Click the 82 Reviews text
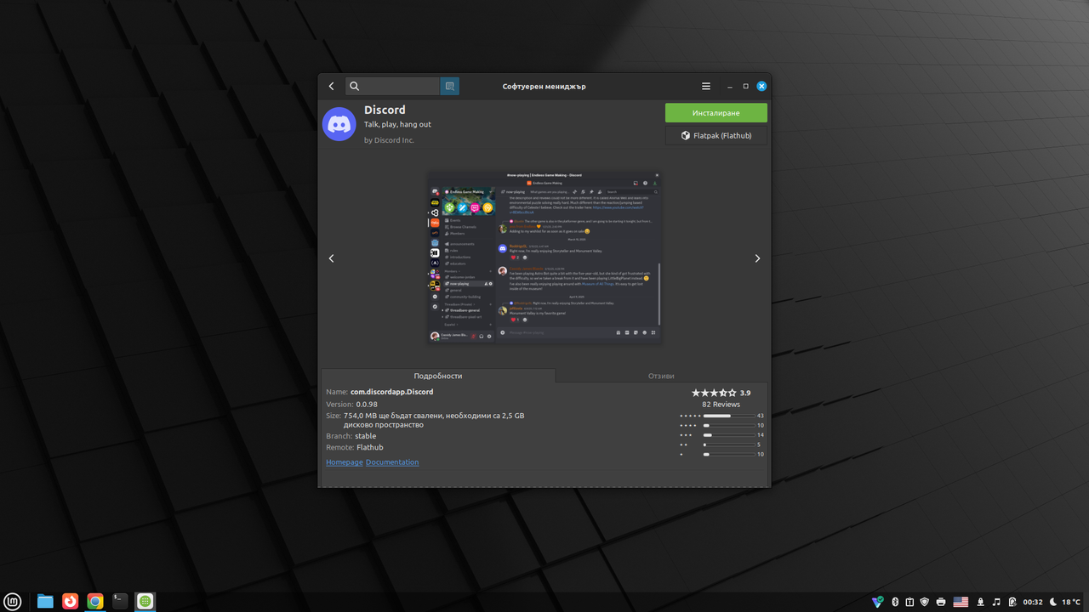The width and height of the screenshot is (1089, 612). coord(721,405)
